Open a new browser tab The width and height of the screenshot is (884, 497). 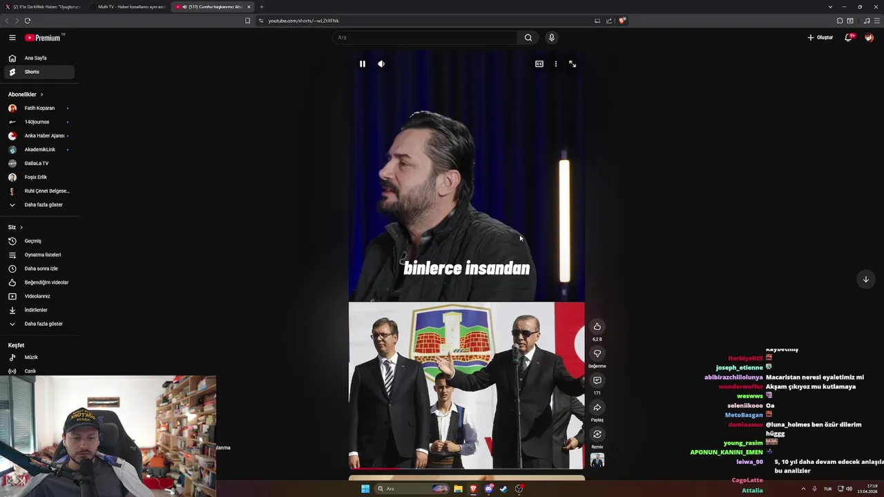[262, 7]
